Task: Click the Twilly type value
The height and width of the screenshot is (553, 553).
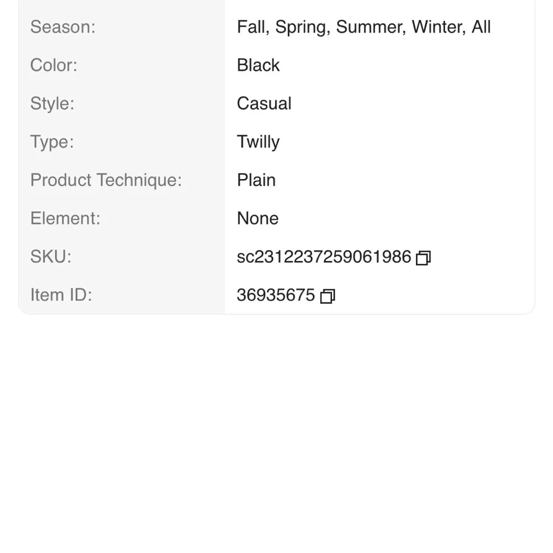Action: [258, 142]
